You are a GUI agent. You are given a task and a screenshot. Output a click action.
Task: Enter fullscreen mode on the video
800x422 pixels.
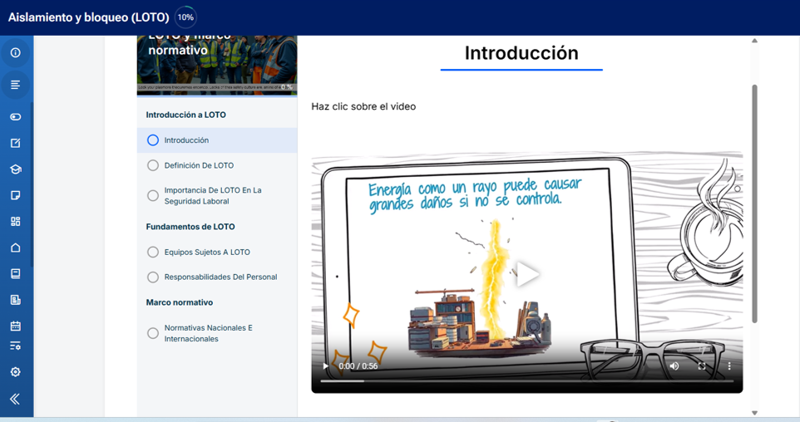(x=702, y=366)
